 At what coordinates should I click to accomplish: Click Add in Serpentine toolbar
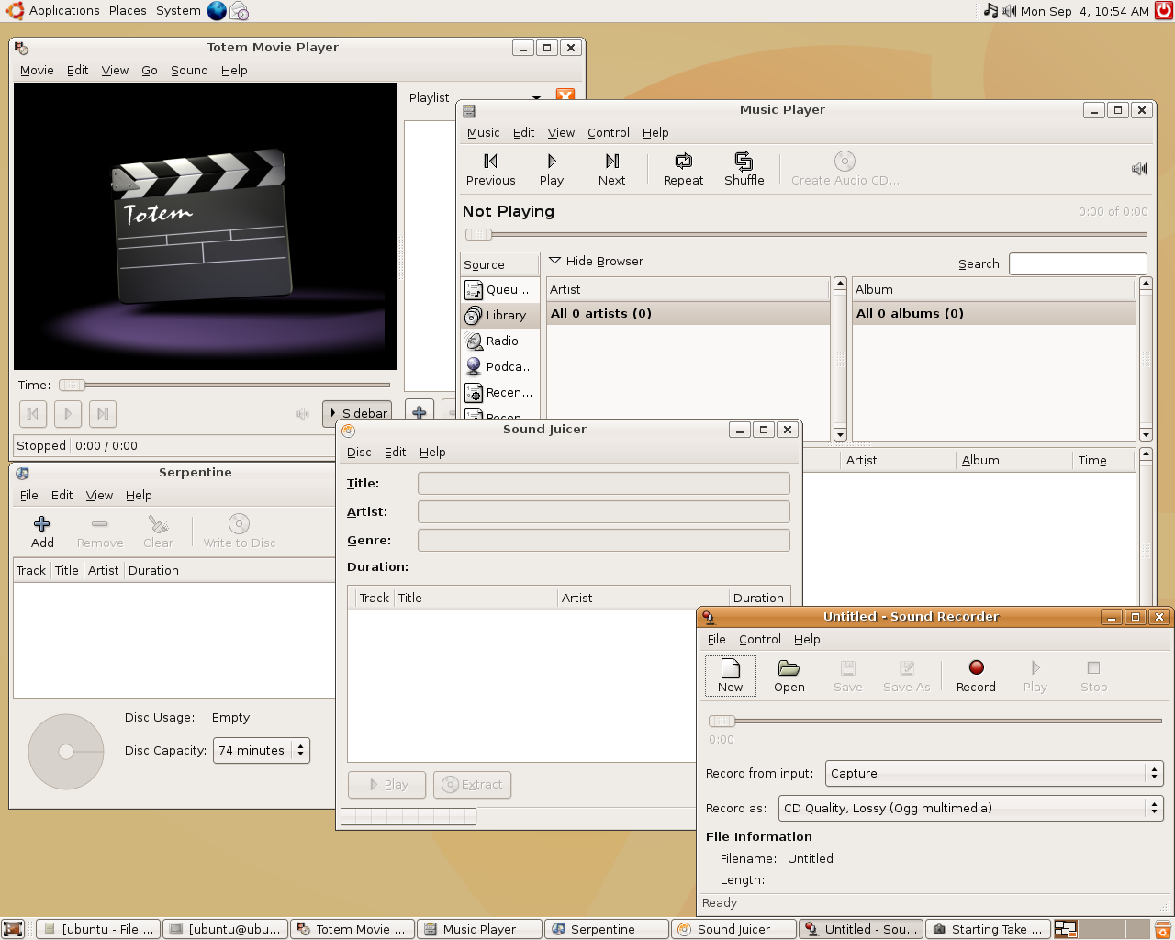pyautogui.click(x=42, y=532)
